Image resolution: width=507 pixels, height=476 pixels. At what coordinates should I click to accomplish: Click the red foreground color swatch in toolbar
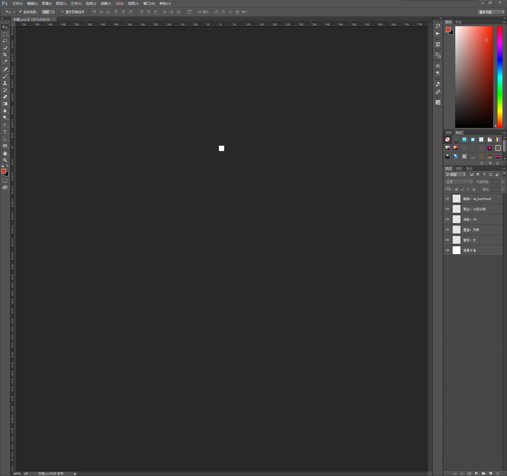coord(4,171)
